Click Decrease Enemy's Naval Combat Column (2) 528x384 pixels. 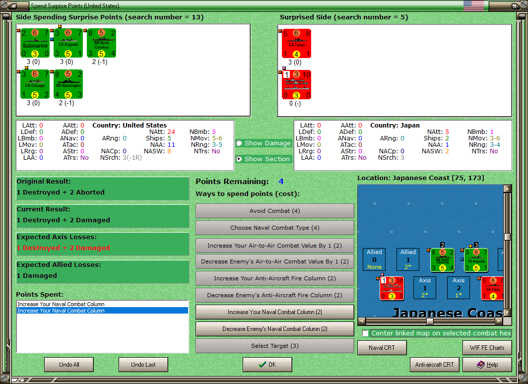(274, 329)
